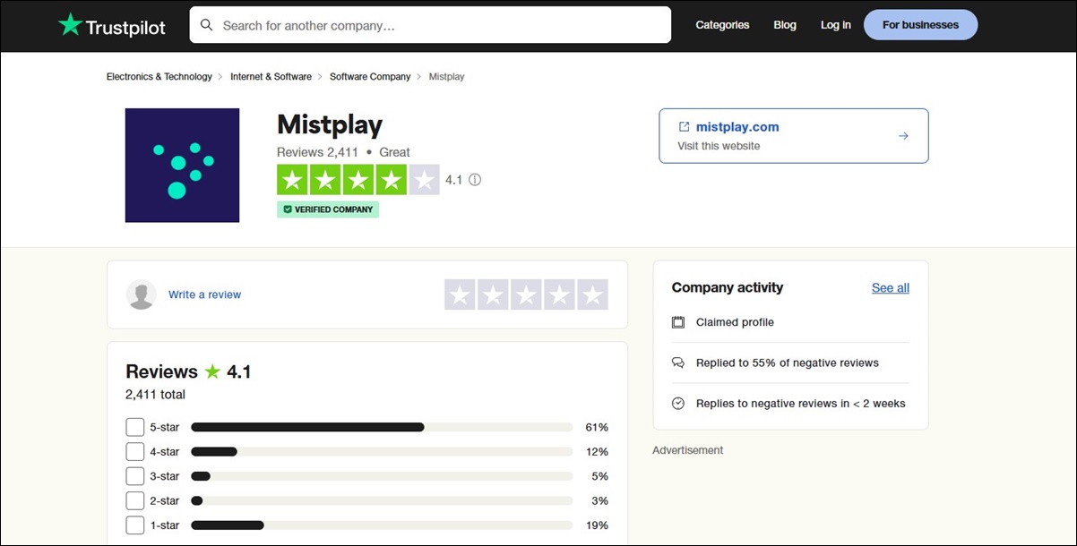Select fourth star in write review rating
Viewport: 1077px width, 546px height.
point(559,294)
